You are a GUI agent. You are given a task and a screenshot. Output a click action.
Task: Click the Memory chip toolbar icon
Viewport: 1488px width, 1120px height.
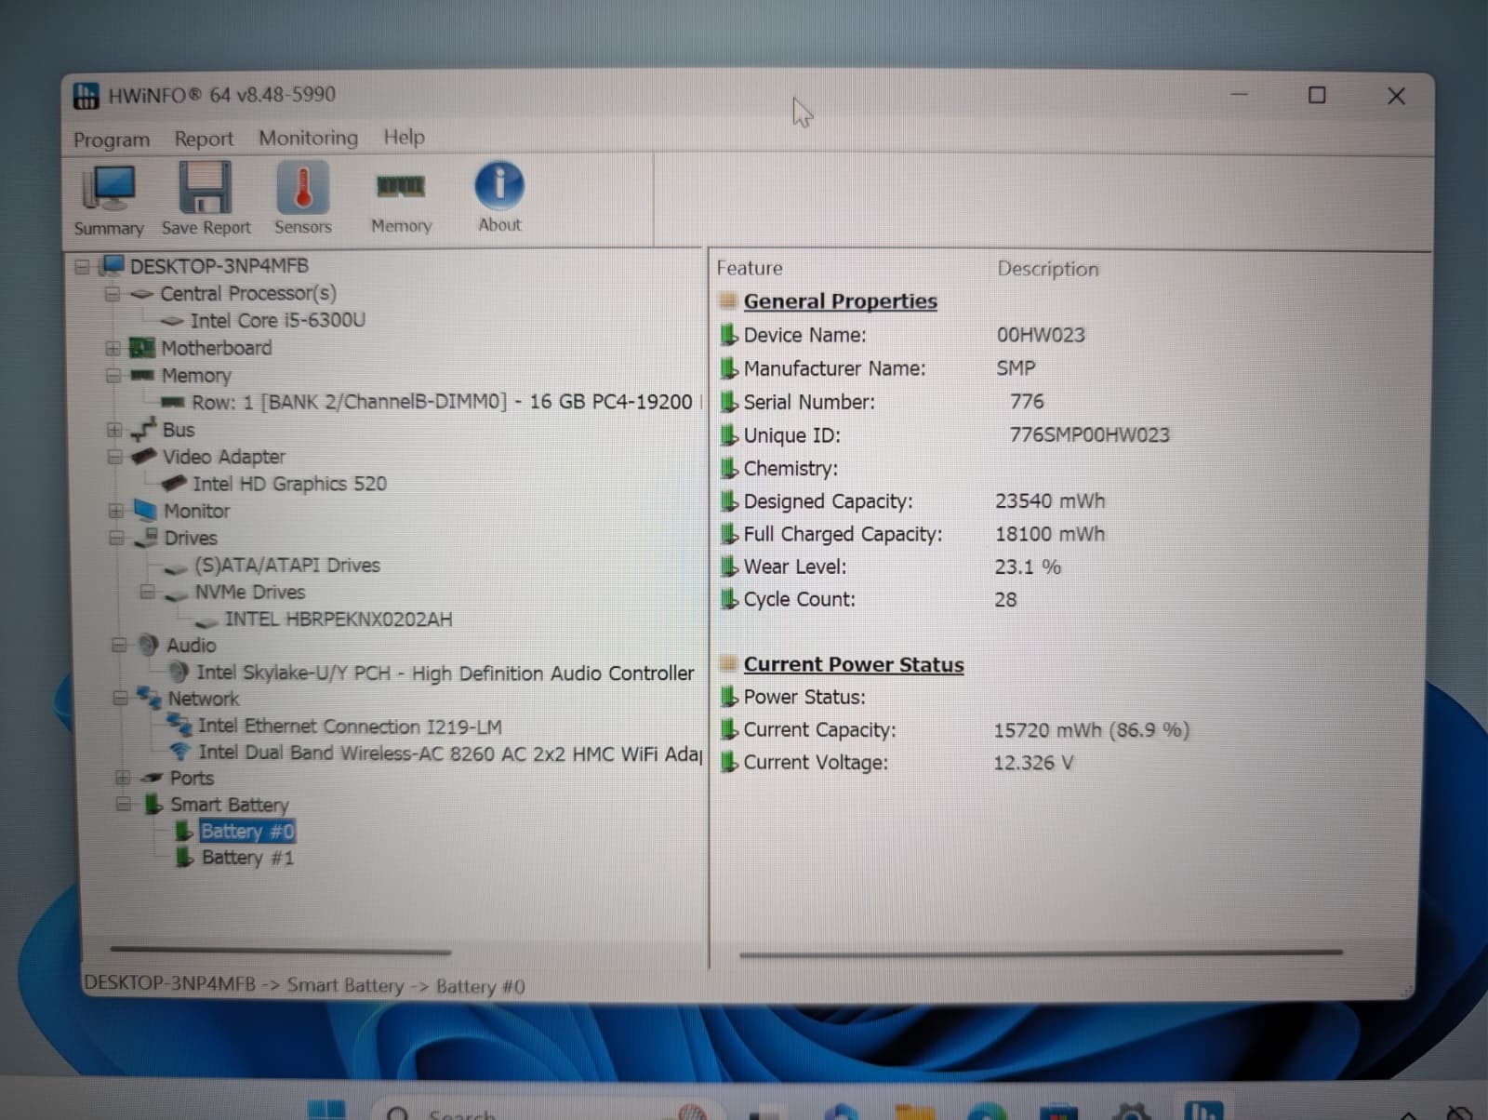pyautogui.click(x=401, y=187)
